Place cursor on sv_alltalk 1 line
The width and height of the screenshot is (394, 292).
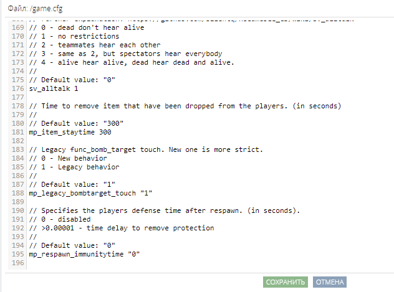(54, 88)
